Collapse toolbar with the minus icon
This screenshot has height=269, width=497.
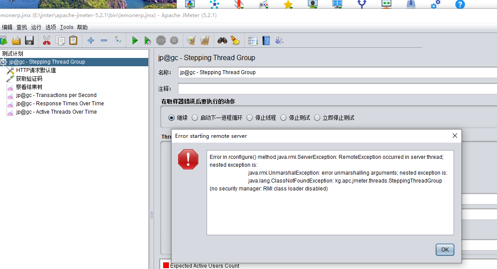(x=104, y=41)
